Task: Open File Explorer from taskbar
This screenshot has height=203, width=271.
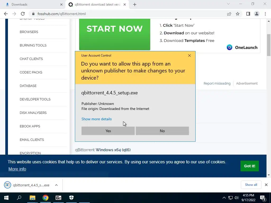Action: [x=32, y=198]
